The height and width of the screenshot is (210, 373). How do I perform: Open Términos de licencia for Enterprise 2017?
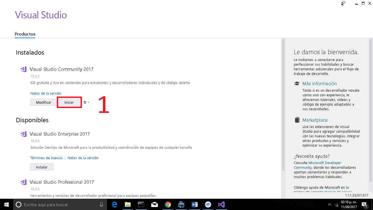coord(46,158)
